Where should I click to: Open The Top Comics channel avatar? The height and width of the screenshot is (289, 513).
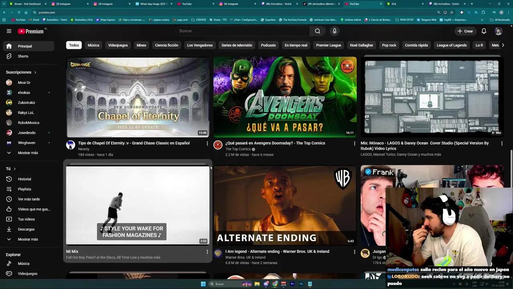click(x=218, y=145)
